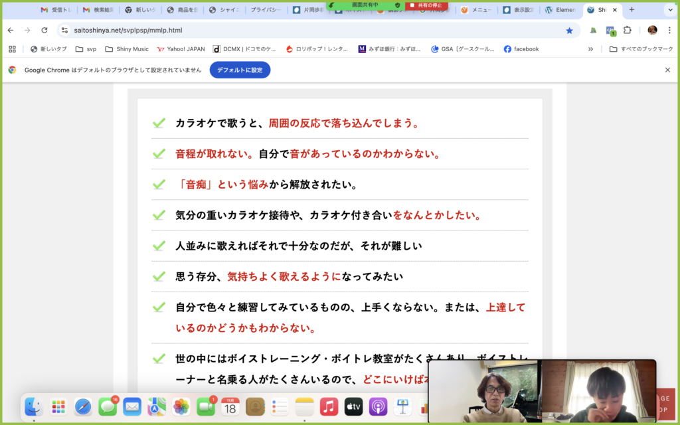
Task: Expand the hidden bookmarks overflow chevron
Action: click(590, 49)
